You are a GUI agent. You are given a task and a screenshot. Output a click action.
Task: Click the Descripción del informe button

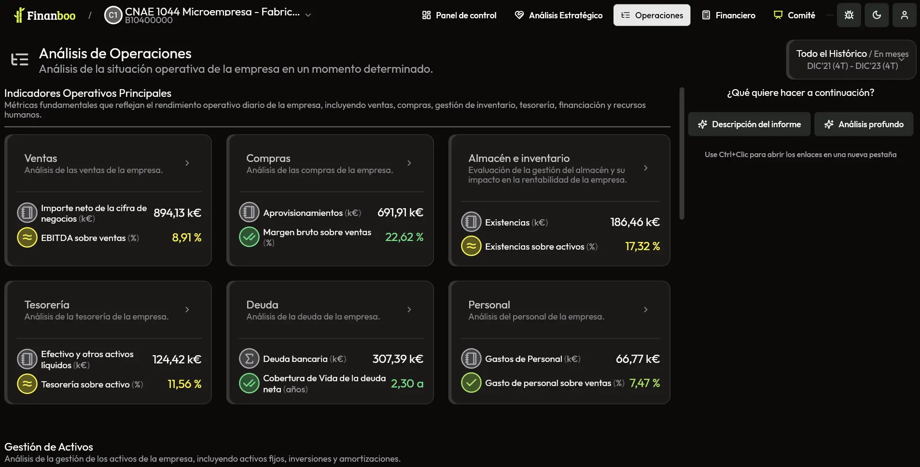[749, 124]
